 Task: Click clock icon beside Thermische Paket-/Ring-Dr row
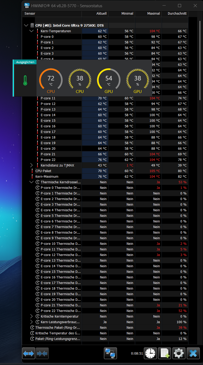click(32, 328)
